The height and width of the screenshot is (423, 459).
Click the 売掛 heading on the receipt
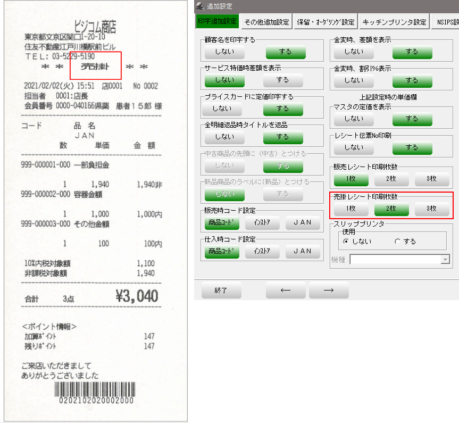coord(96,67)
